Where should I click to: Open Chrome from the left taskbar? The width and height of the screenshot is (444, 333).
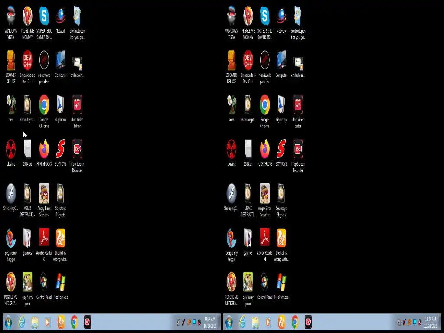pyautogui.click(x=74, y=322)
